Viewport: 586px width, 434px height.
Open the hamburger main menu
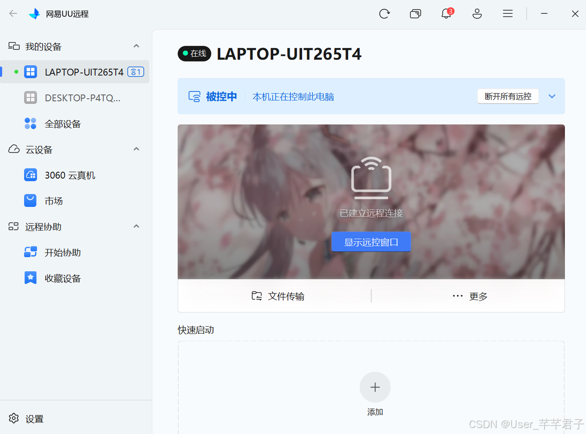click(x=508, y=14)
